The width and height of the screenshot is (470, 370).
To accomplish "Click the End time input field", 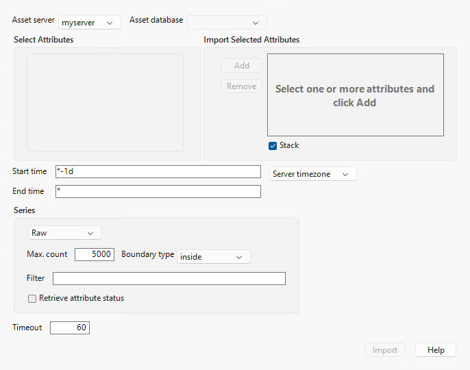I will pos(158,191).
